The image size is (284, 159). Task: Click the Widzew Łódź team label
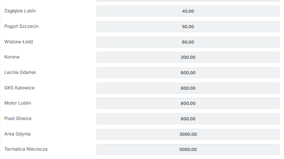pyautogui.click(x=19, y=42)
